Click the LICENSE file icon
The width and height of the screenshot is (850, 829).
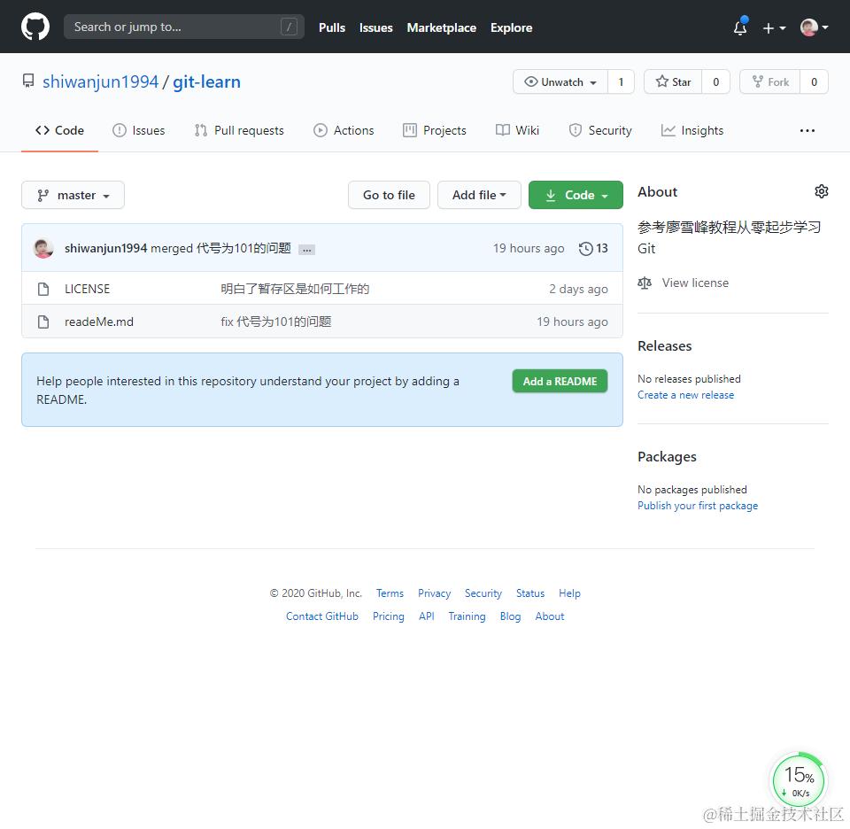[x=43, y=289]
